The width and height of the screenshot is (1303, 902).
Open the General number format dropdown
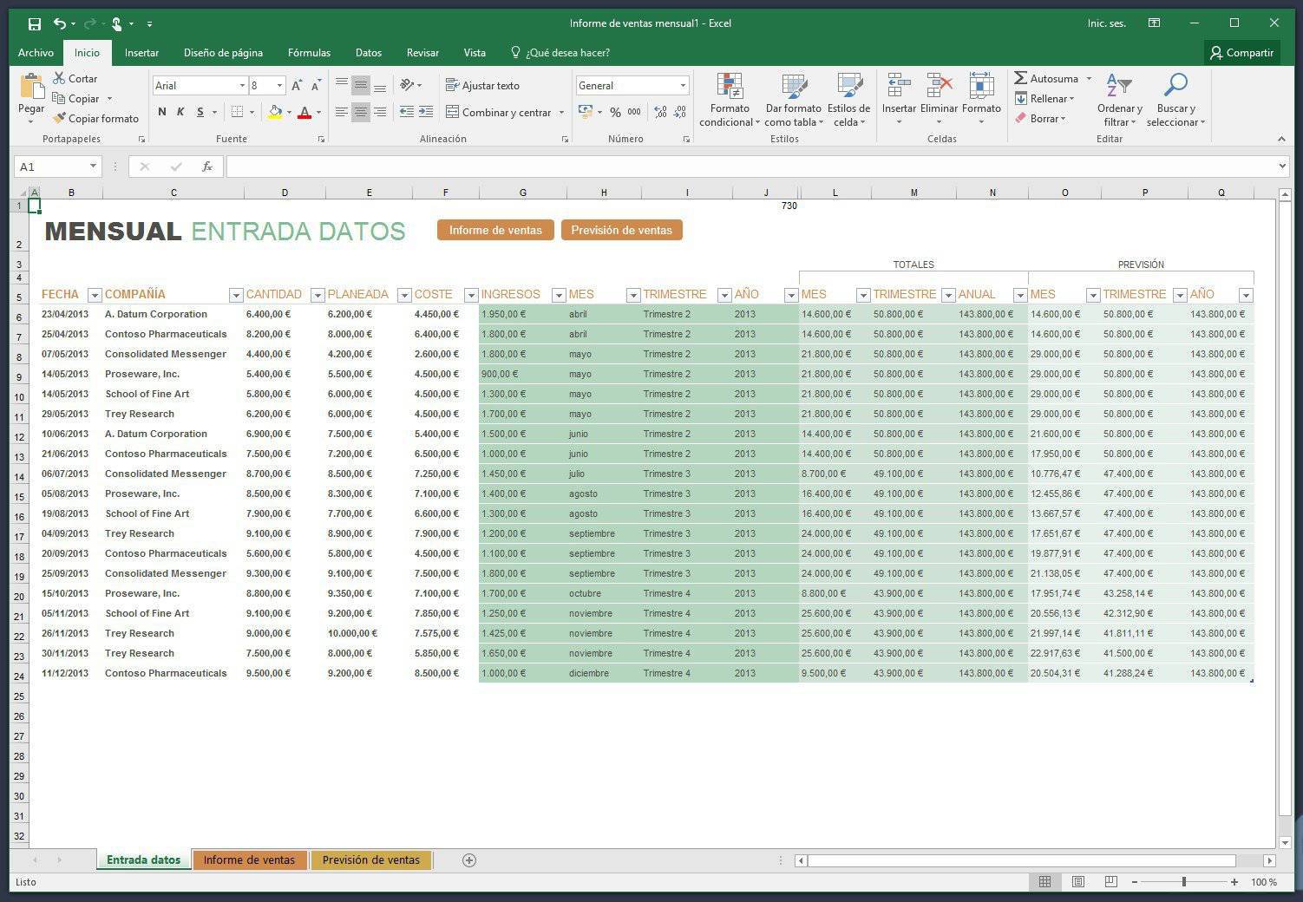click(683, 85)
